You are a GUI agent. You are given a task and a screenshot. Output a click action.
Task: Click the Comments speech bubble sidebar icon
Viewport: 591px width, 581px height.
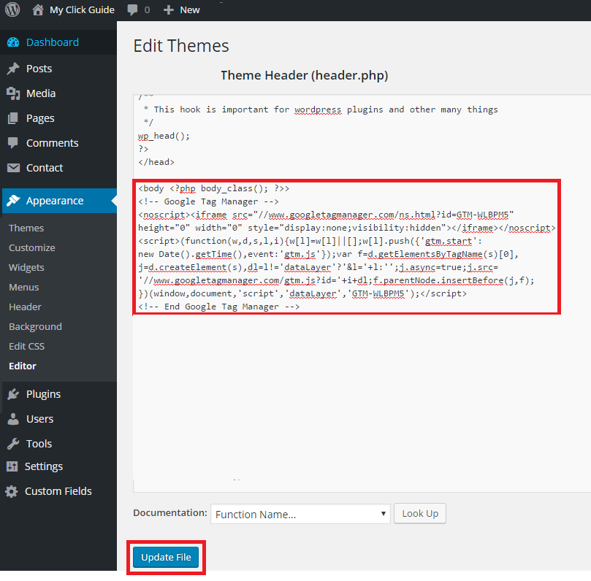click(x=13, y=143)
